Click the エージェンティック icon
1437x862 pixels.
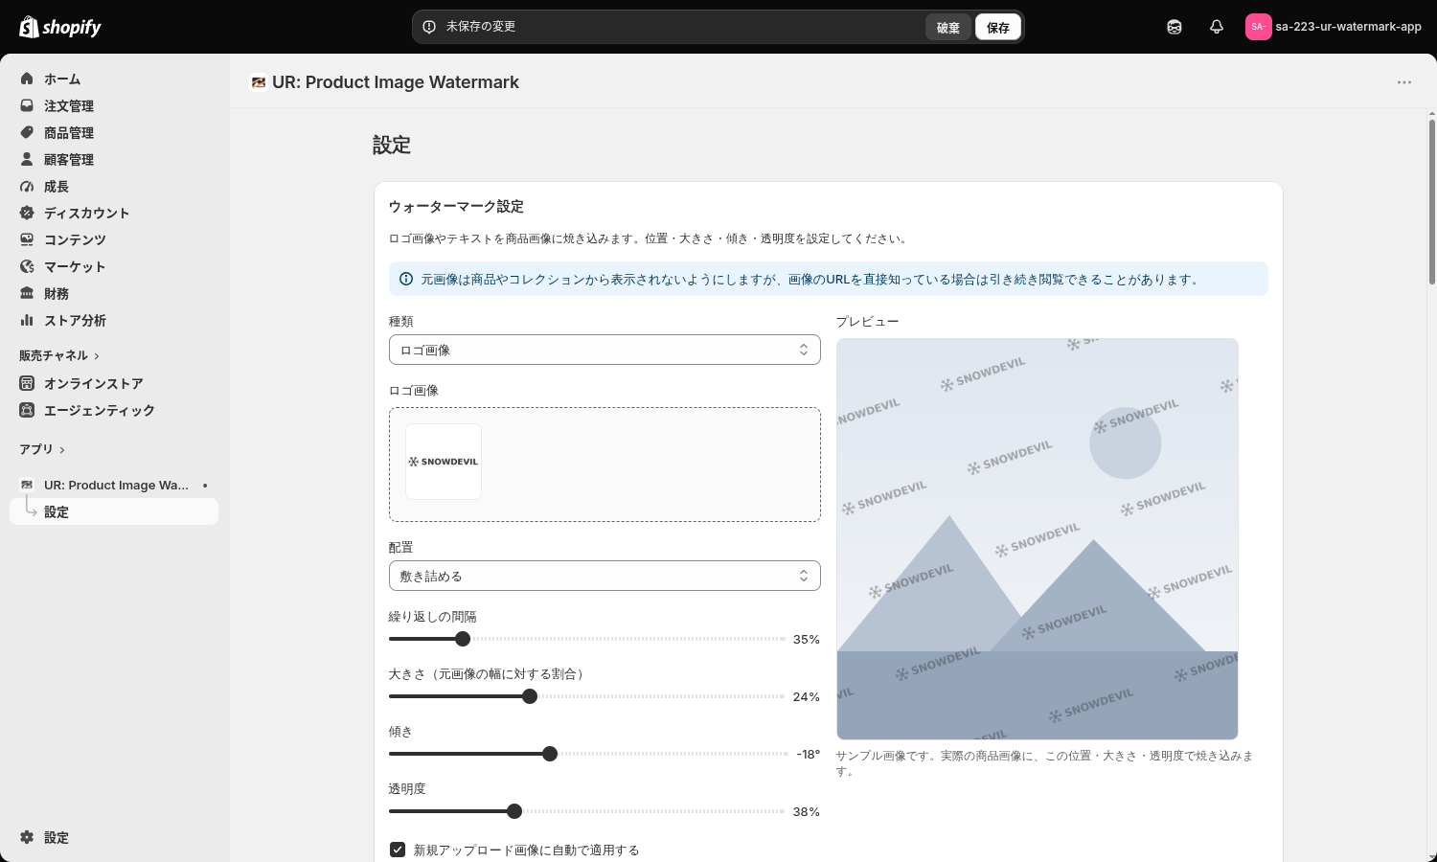(x=27, y=410)
